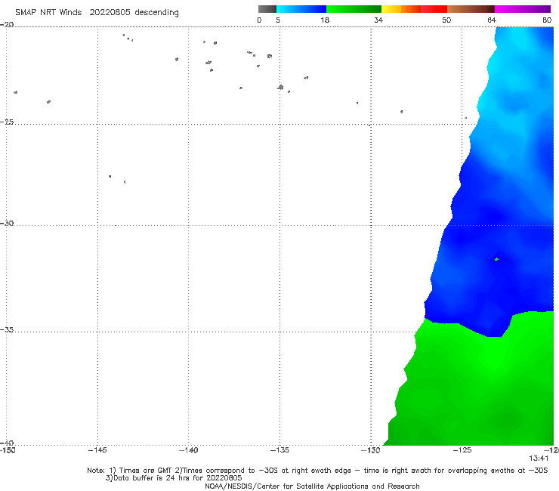The image size is (559, 491).
Task: Click the red segment of the color bar
Action: tap(434, 9)
